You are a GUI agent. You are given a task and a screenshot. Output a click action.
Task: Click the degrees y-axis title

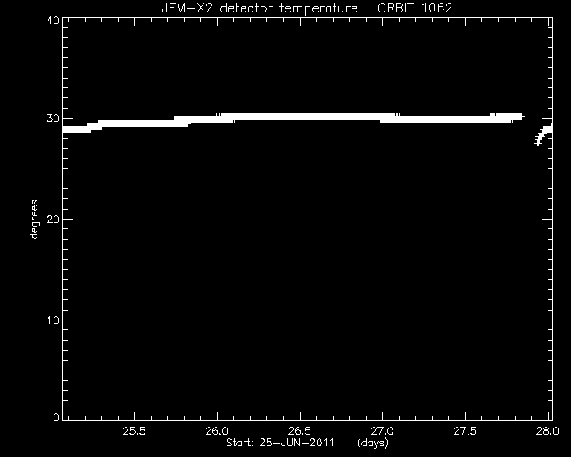pos(34,220)
